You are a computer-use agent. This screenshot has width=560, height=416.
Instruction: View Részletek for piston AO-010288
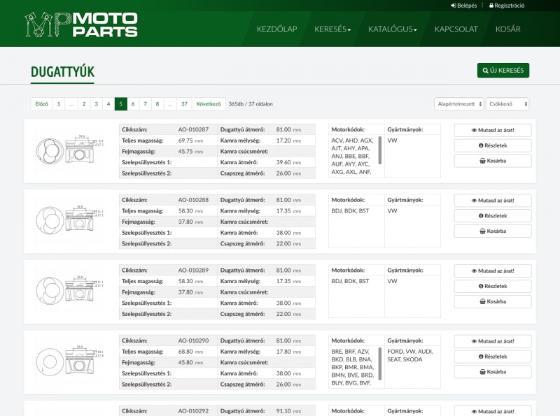[x=492, y=216]
